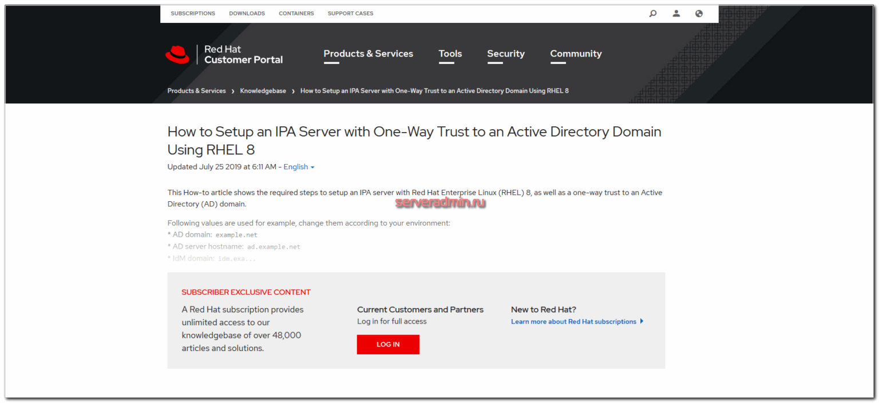Click Products & Services in the breadcrumb trail

[196, 90]
